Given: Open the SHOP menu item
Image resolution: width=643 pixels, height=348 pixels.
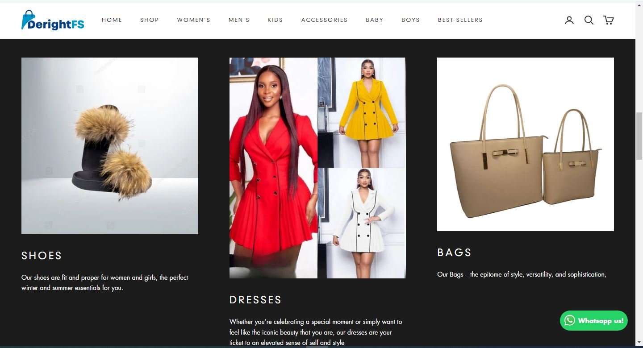Looking at the screenshot, I should pyautogui.click(x=150, y=20).
